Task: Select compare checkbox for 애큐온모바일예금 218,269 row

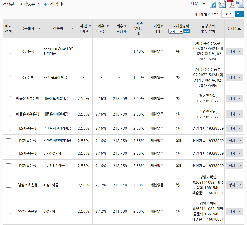Action: click(8, 99)
